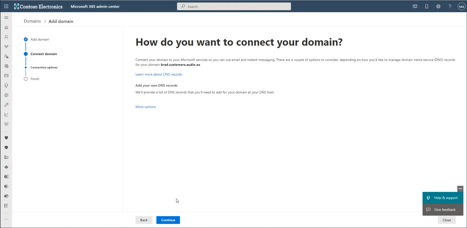Image resolution: width=467 pixels, height=228 pixels.
Task: Expand More options link
Action: pyautogui.click(x=146, y=107)
